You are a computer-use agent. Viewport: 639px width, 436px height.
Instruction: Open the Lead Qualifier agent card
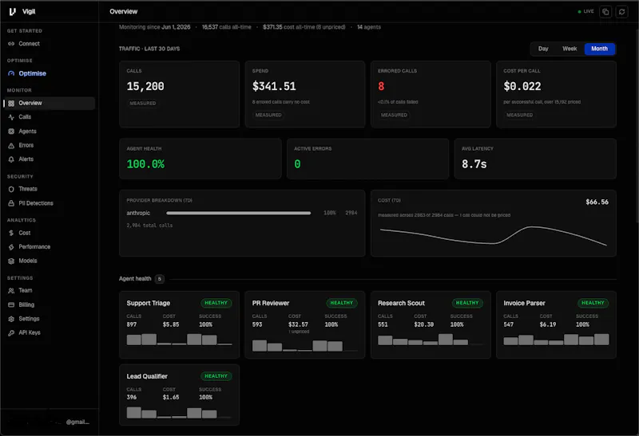(179, 395)
